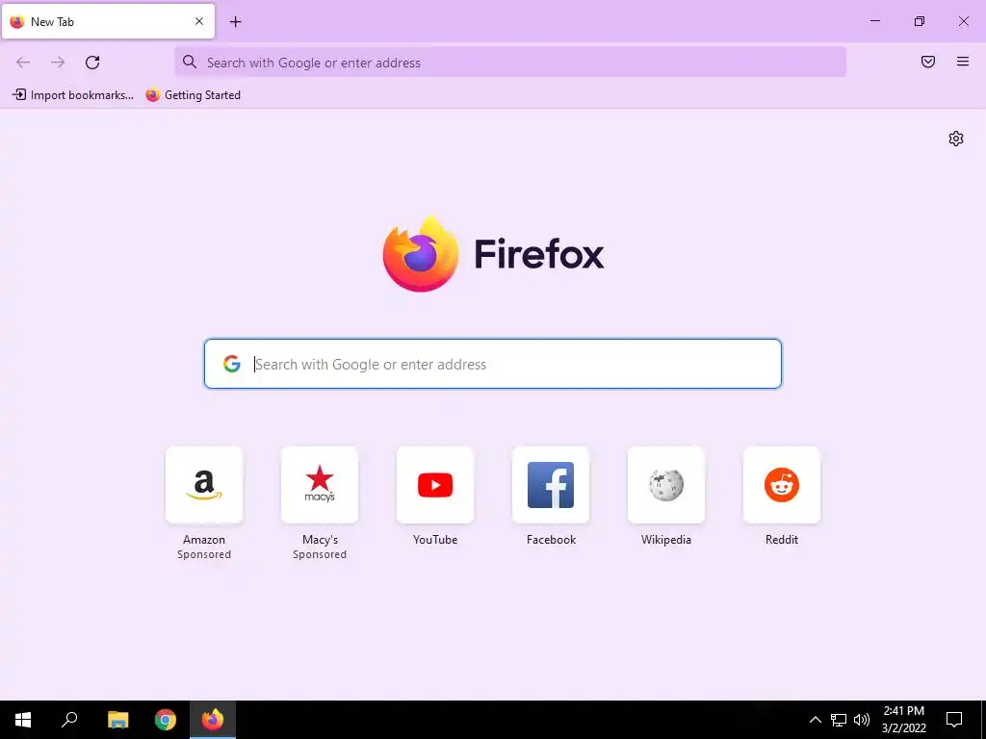Open Getting Started bookmark
Viewport: 986px width, 739px height.
[193, 95]
